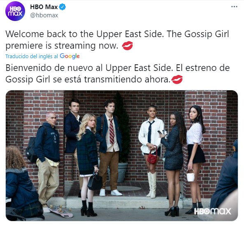Open the Gossip Girl cast photo
244x228 pixels.
tap(122, 155)
